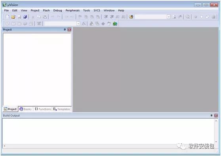
Task: Open the Project menu
Action: pos(35,10)
